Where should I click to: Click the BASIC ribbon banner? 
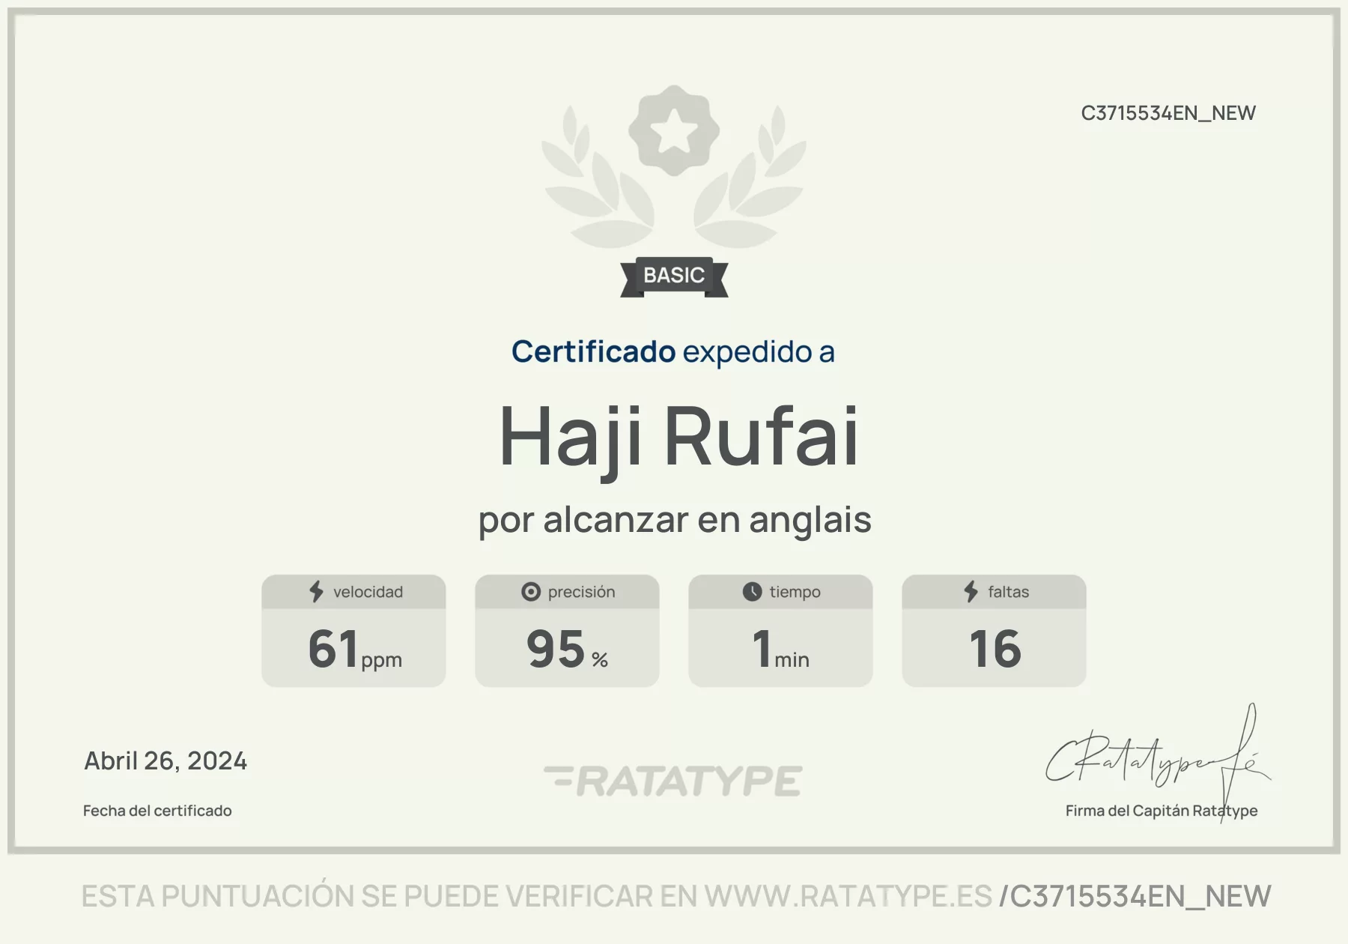[674, 276]
